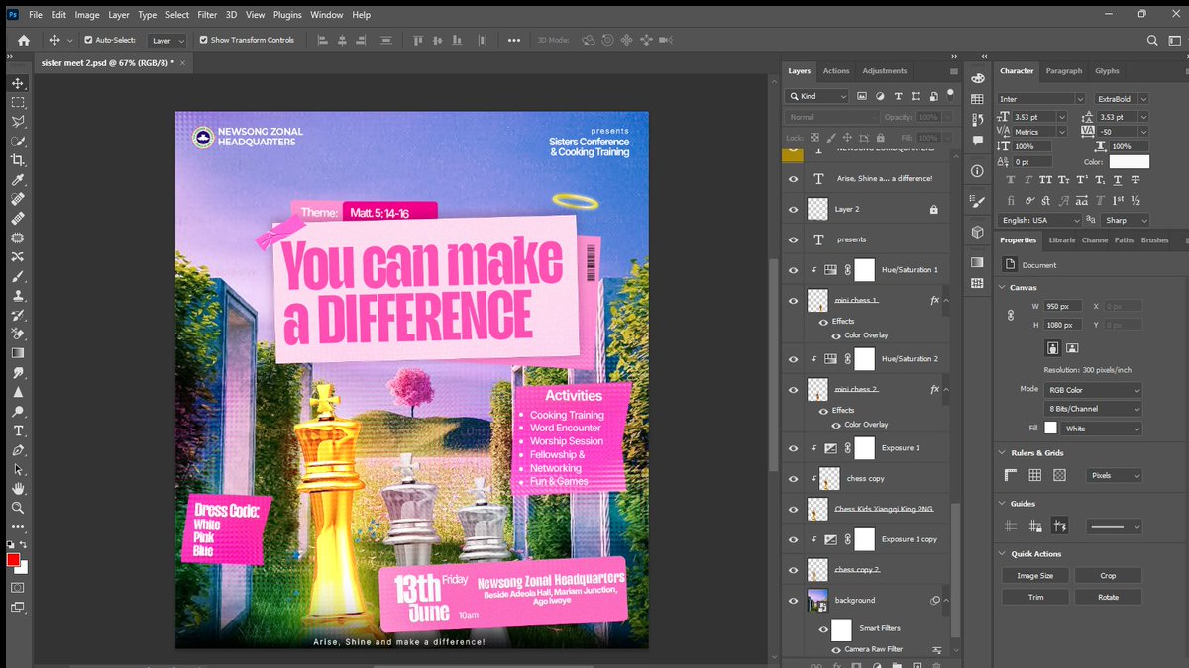Open the 3D panel cube icon
Image resolution: width=1189 pixels, height=668 pixels.
(x=978, y=232)
